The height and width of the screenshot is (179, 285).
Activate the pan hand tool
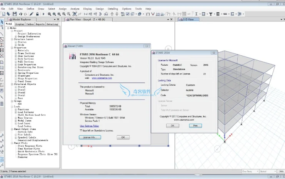tap(75, 14)
